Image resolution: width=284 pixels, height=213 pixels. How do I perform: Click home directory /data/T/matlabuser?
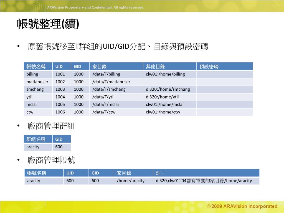[x=111, y=82]
